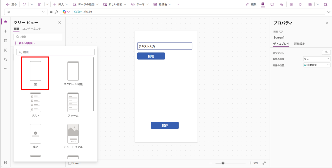This screenshot has width=332, height=168.
Task: Open the variables {x} icon
Action: 5,50
